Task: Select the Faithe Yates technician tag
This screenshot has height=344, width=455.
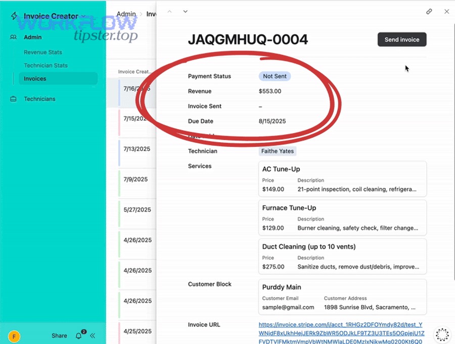Action: point(277,151)
